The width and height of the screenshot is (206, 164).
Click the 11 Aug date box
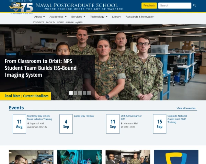[19, 124]
